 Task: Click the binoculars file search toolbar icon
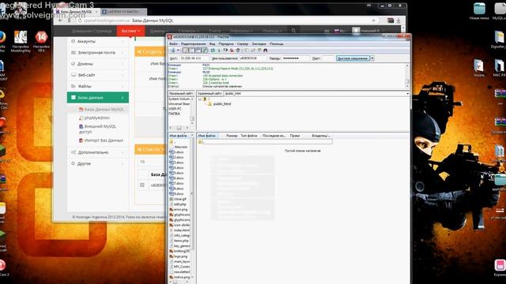[266, 50]
